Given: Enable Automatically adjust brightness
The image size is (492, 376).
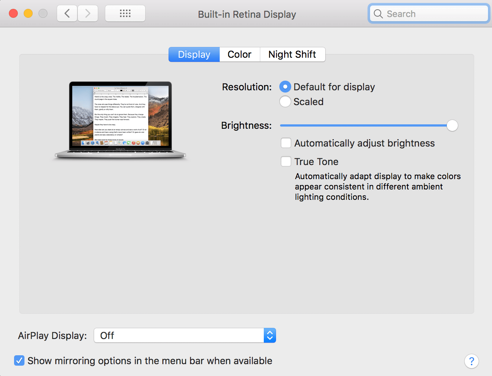Looking at the screenshot, I should pyautogui.click(x=286, y=143).
